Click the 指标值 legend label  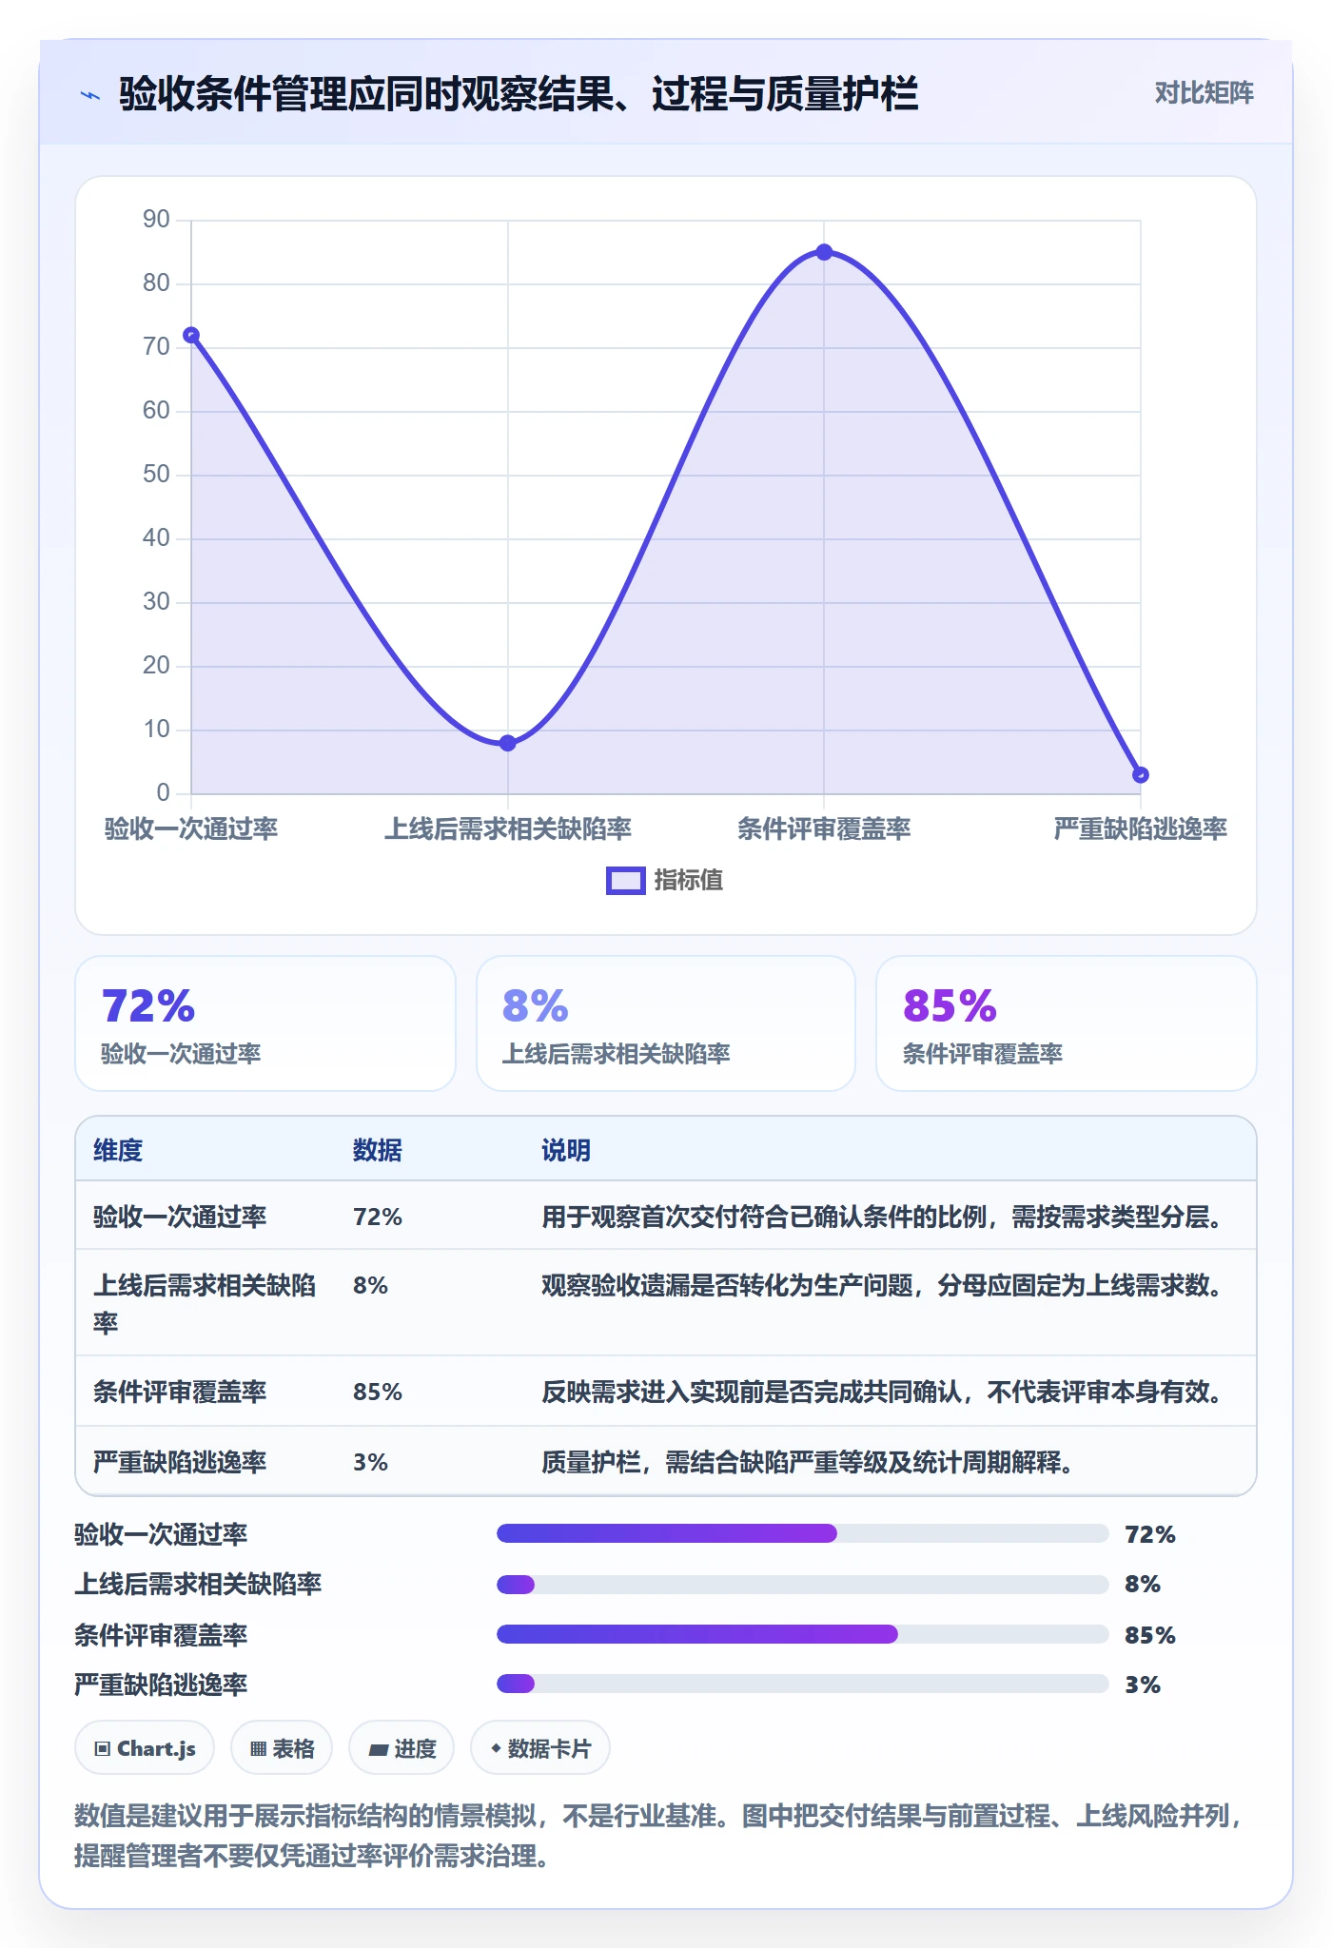[689, 881]
